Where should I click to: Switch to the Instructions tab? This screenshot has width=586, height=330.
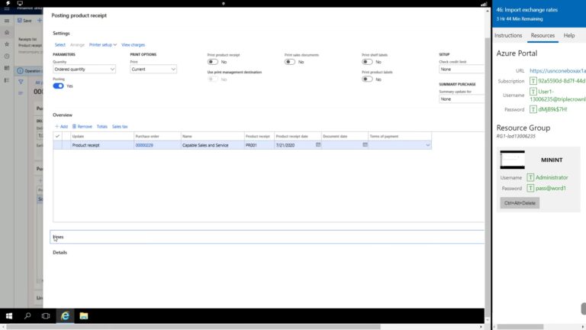click(x=508, y=36)
